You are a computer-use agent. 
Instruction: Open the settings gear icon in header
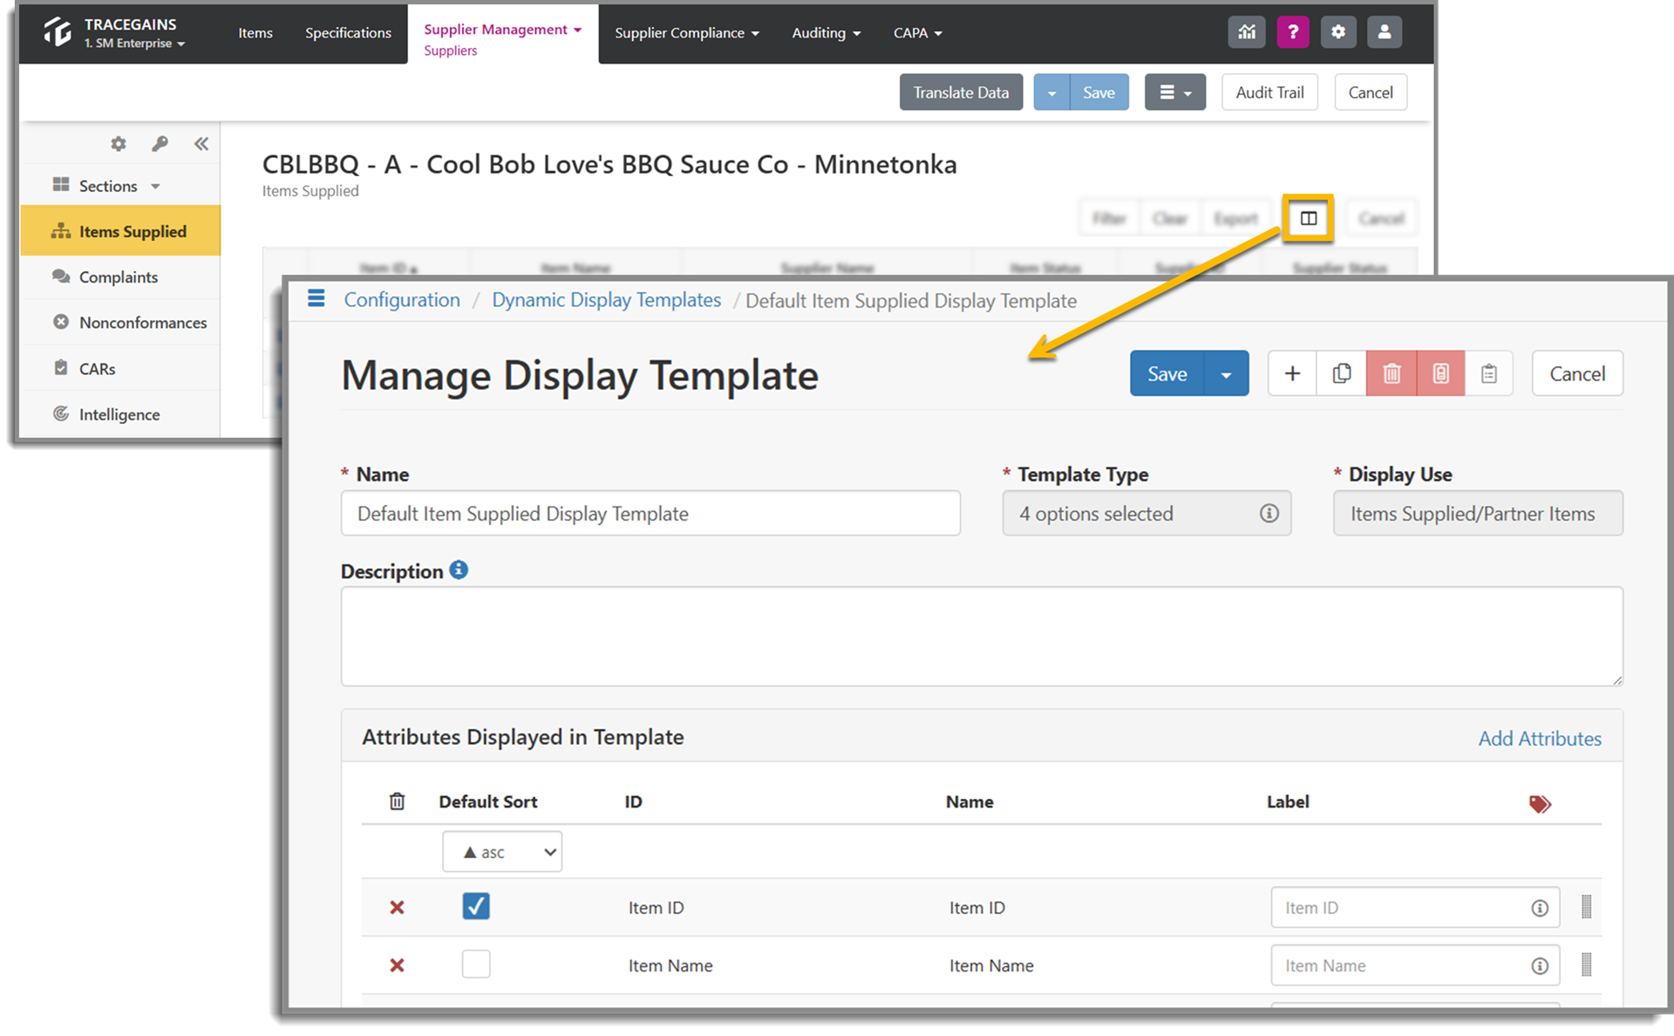coord(1338,32)
